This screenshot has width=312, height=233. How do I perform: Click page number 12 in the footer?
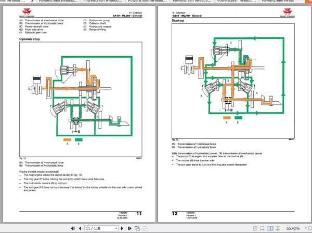(x=175, y=214)
